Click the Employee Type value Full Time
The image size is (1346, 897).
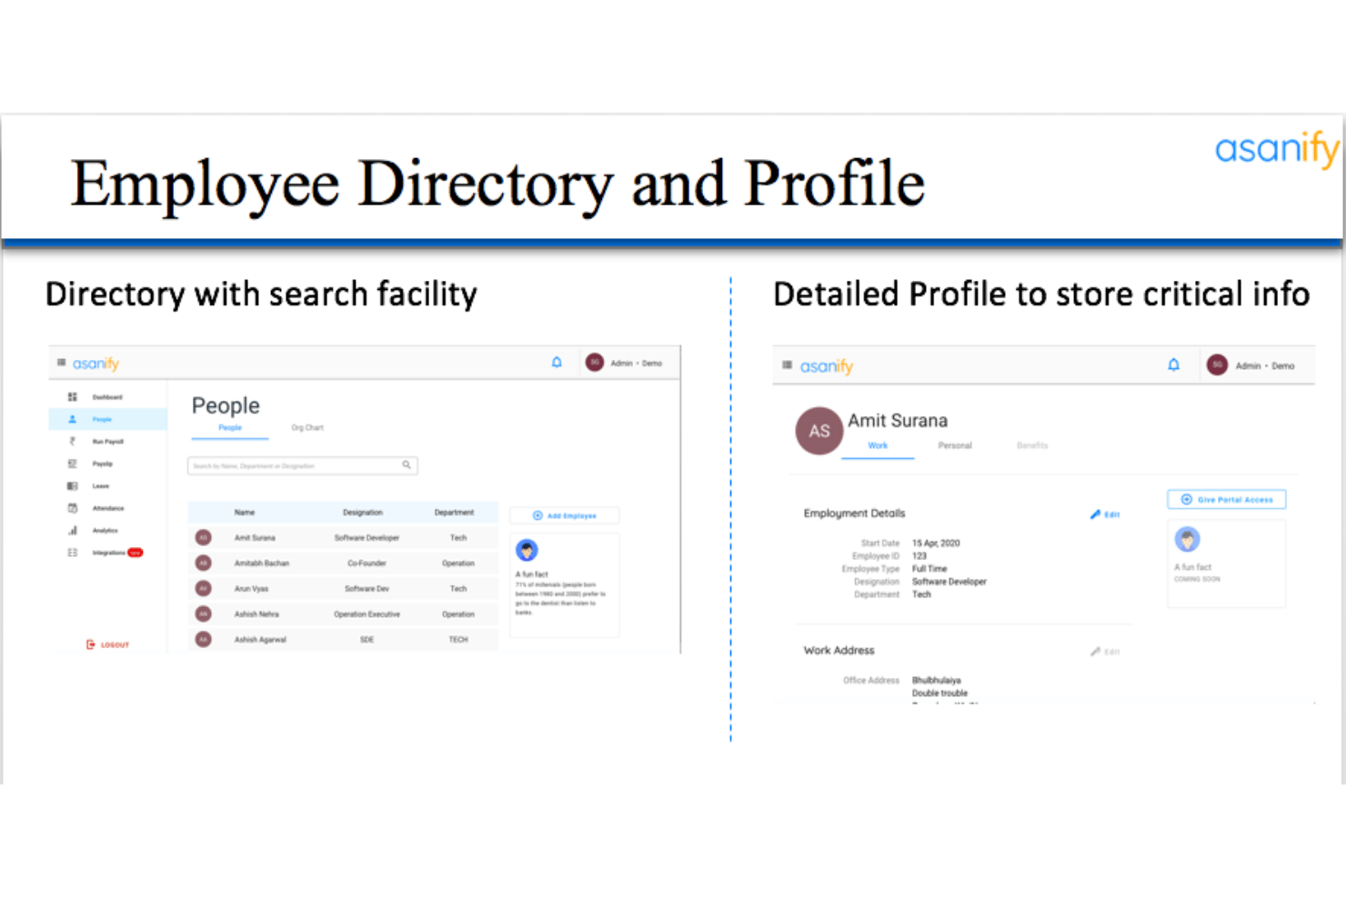click(929, 569)
